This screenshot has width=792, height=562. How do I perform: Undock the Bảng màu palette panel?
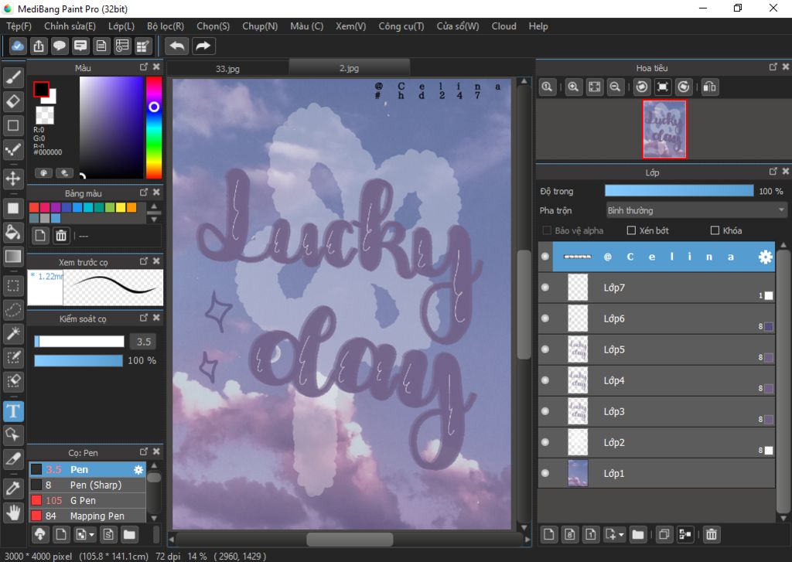144,192
